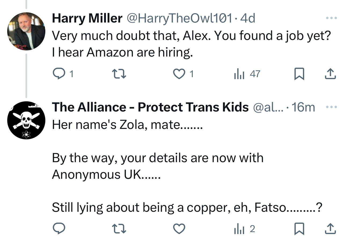This screenshot has height=249, width=346.
Task: Open the 16m timestamp of the tweet
Action: pos(303,107)
